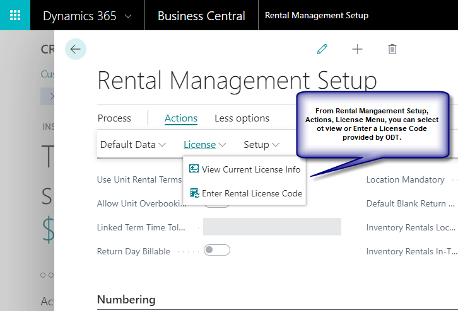This screenshot has width=458, height=311.
Task: Collapse the License dropdown menu
Action: pyautogui.click(x=205, y=145)
